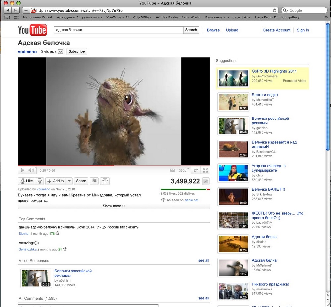See all 1,595 comments

[x=204, y=298]
